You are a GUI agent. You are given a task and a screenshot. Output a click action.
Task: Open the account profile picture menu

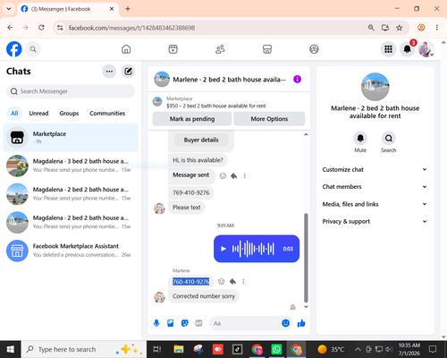point(426,49)
